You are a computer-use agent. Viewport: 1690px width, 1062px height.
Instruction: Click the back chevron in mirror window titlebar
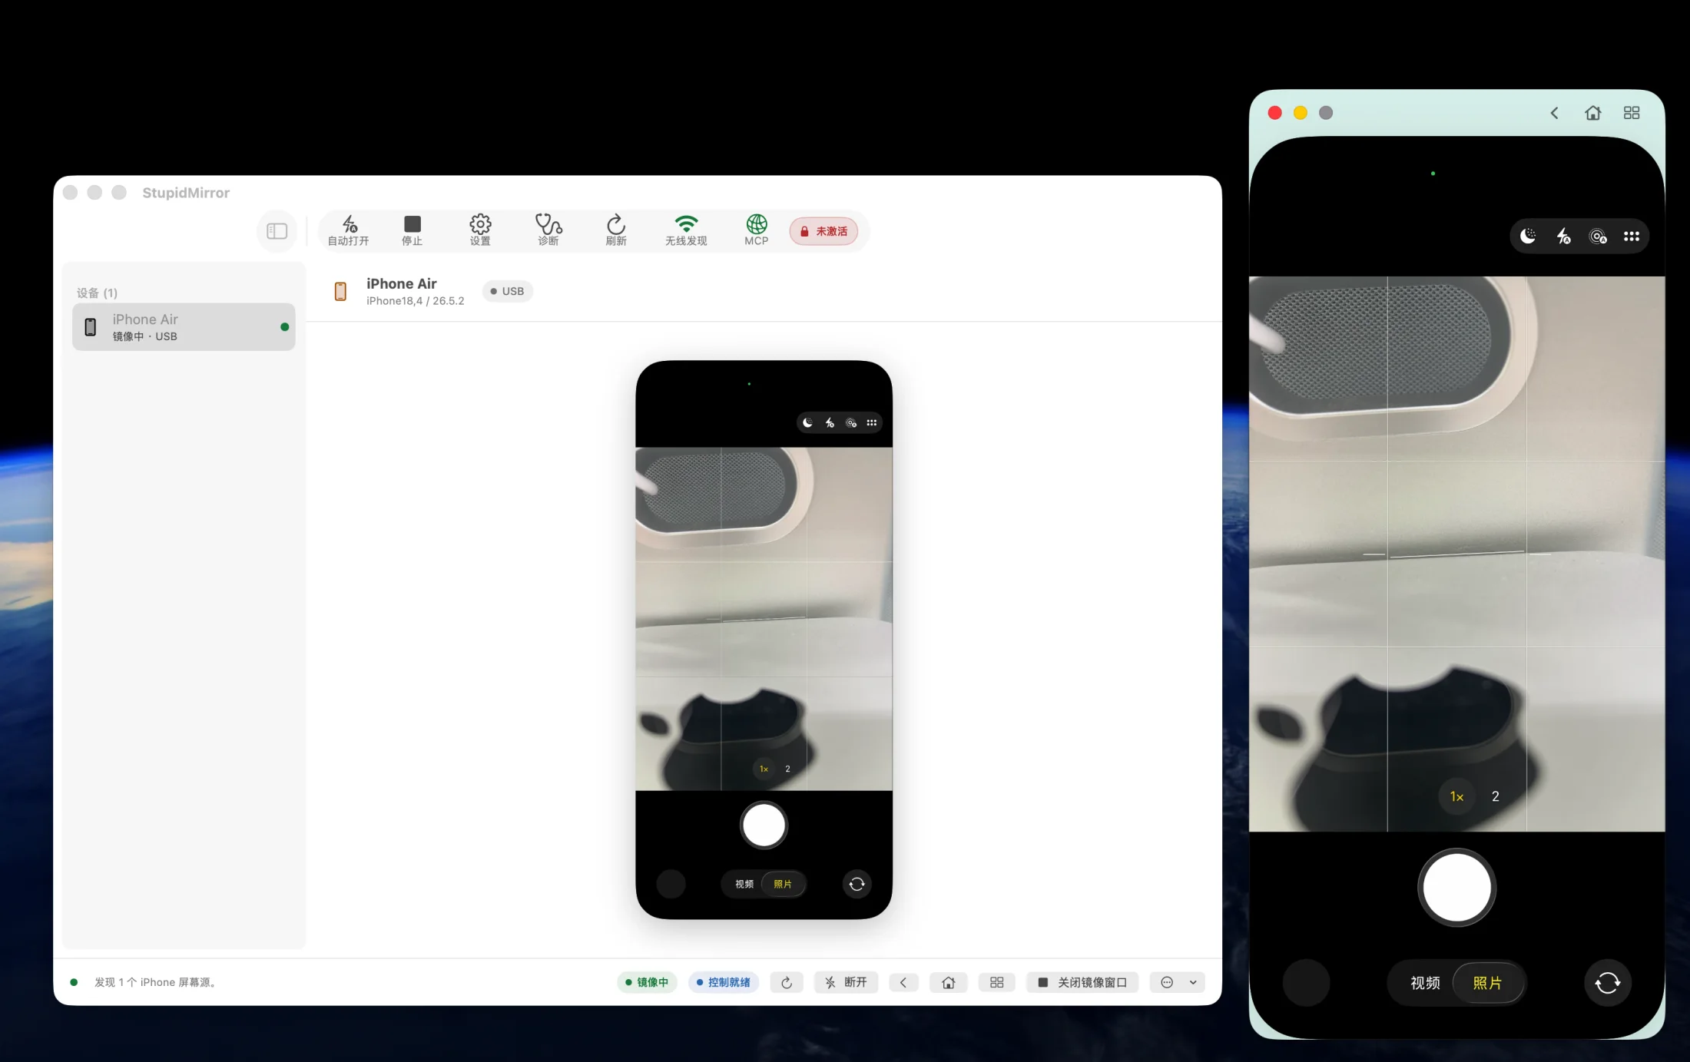[1554, 113]
